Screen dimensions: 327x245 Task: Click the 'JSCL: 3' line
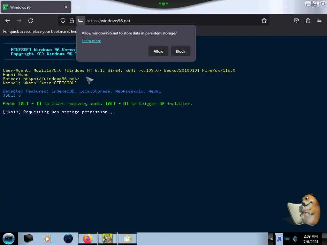pyautogui.click(x=12, y=95)
